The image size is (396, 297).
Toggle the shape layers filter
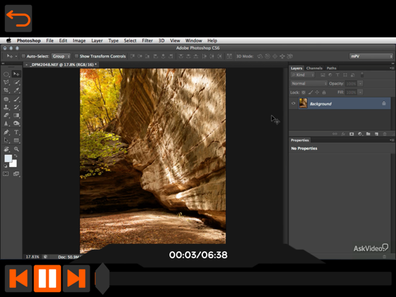(345, 75)
